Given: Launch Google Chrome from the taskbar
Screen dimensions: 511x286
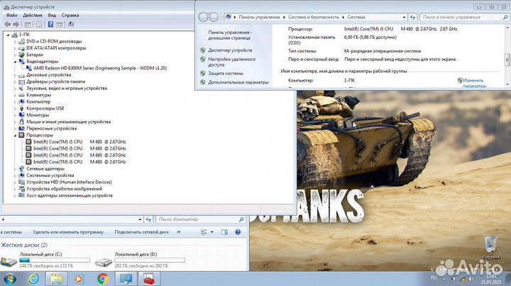Looking at the screenshot, I should point(102,278).
